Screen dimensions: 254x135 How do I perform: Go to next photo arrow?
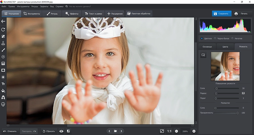coord(121,131)
